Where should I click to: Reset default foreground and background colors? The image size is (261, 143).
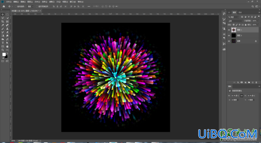click(x=3, y=58)
